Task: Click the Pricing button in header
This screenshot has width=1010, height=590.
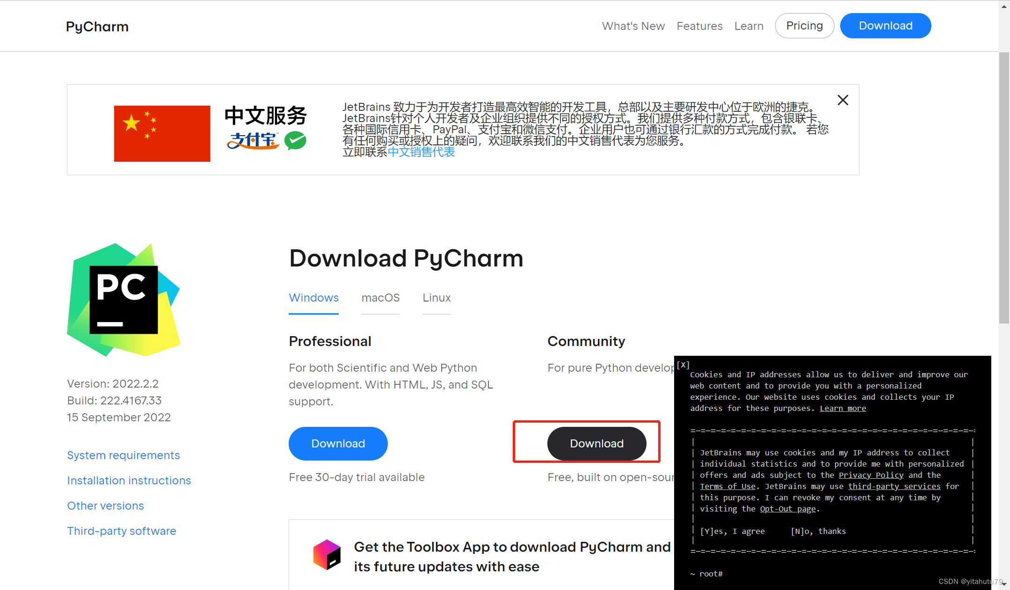Action: pyautogui.click(x=804, y=26)
